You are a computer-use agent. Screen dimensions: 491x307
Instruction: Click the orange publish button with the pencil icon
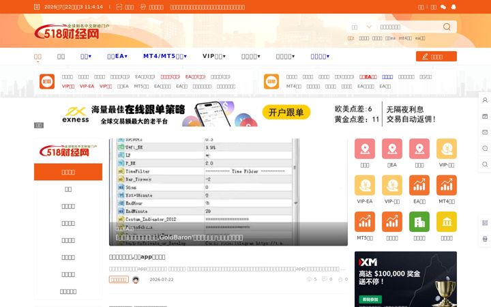pos(436,57)
